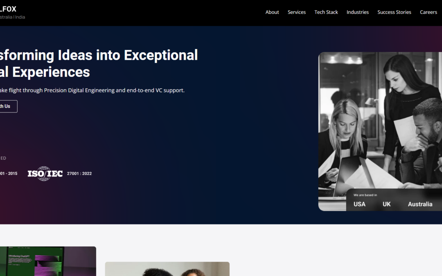Click the 'We are based in' caption
Viewport: 442px width, 276px height.
click(365, 195)
